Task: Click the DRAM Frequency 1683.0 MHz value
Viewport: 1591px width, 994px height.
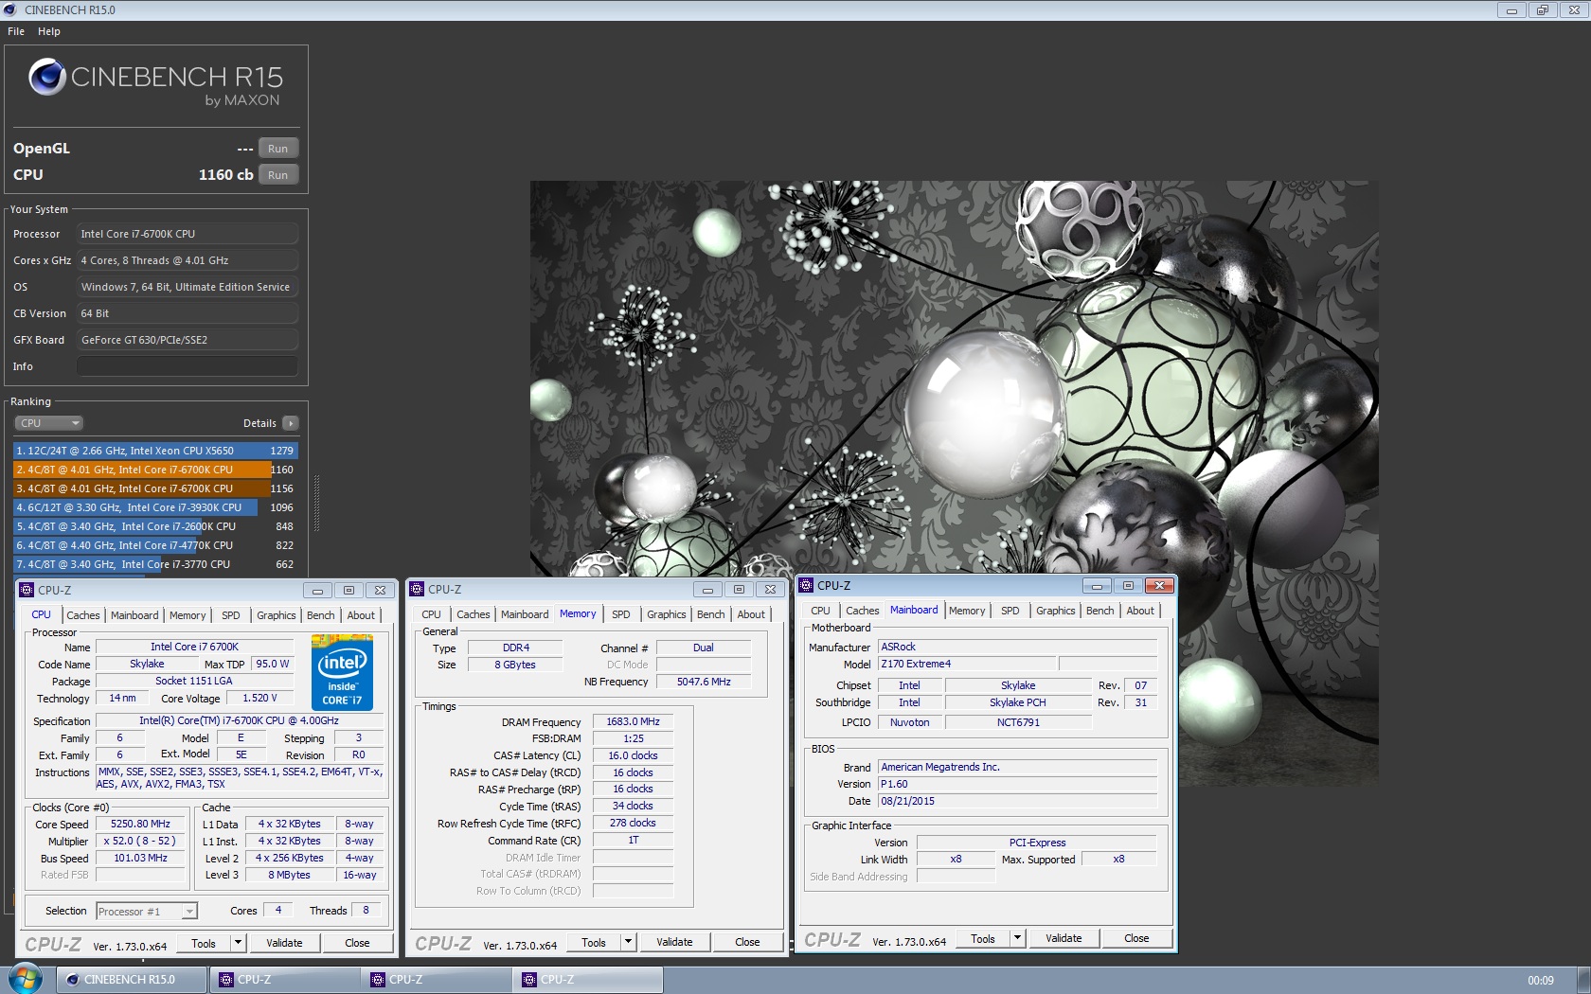Action: click(633, 722)
